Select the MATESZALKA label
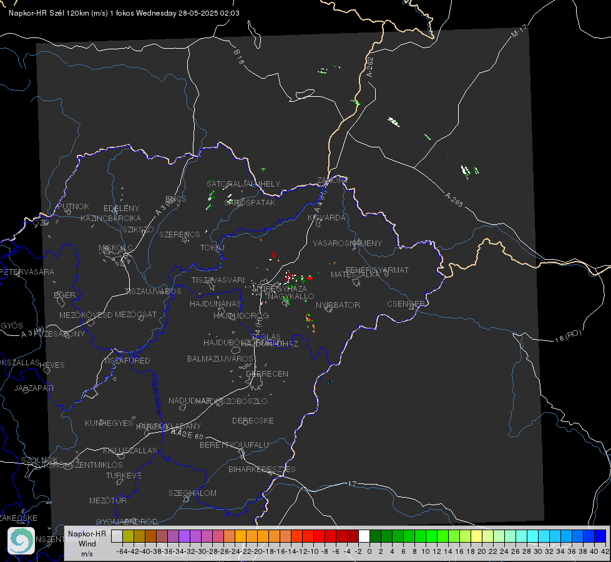Viewport: 611px width, 562px height. (x=355, y=275)
